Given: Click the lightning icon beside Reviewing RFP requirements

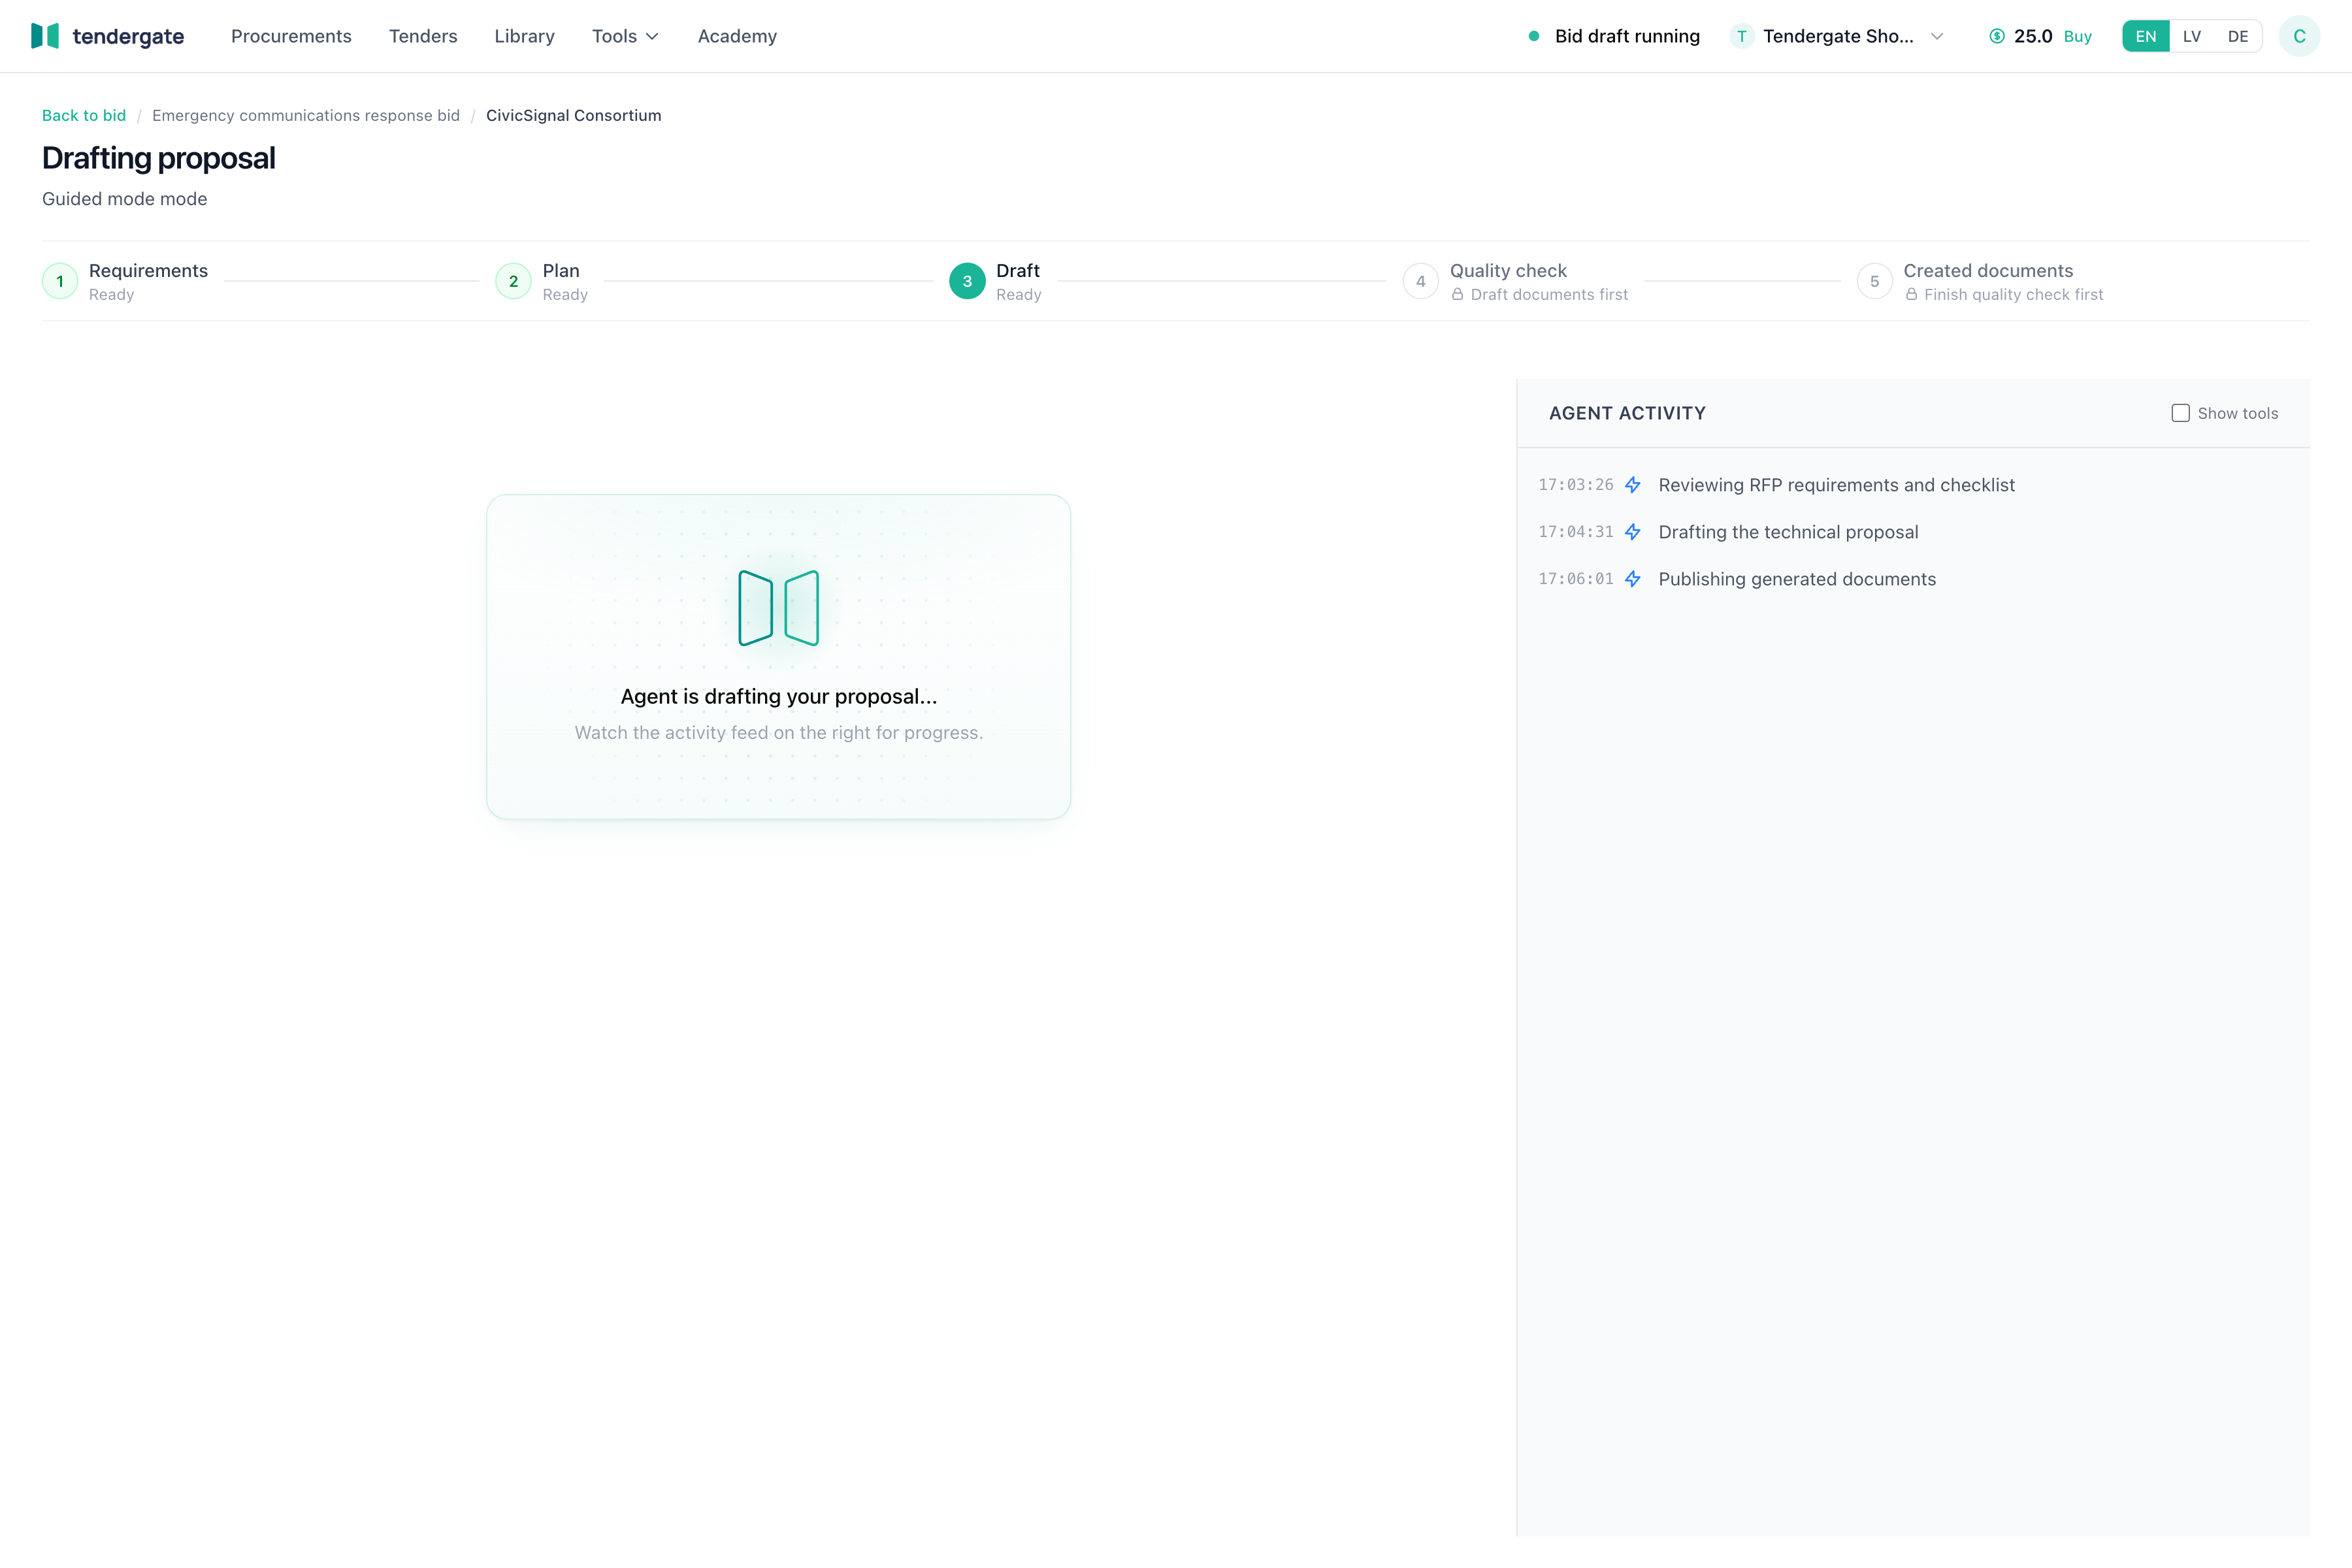Looking at the screenshot, I should [1633, 485].
